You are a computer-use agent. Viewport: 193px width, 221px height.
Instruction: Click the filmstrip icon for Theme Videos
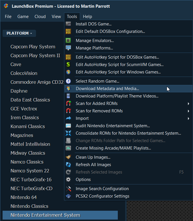68,96
